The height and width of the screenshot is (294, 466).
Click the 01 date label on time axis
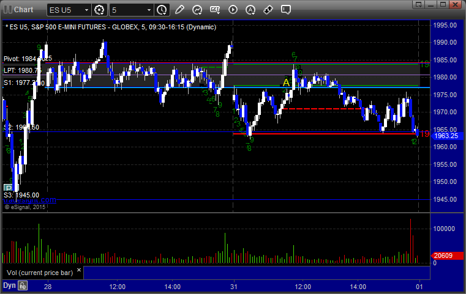click(419, 287)
